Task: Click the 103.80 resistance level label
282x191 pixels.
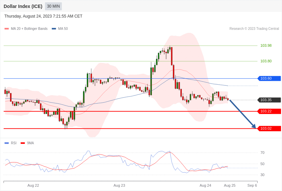Action: click(x=266, y=61)
